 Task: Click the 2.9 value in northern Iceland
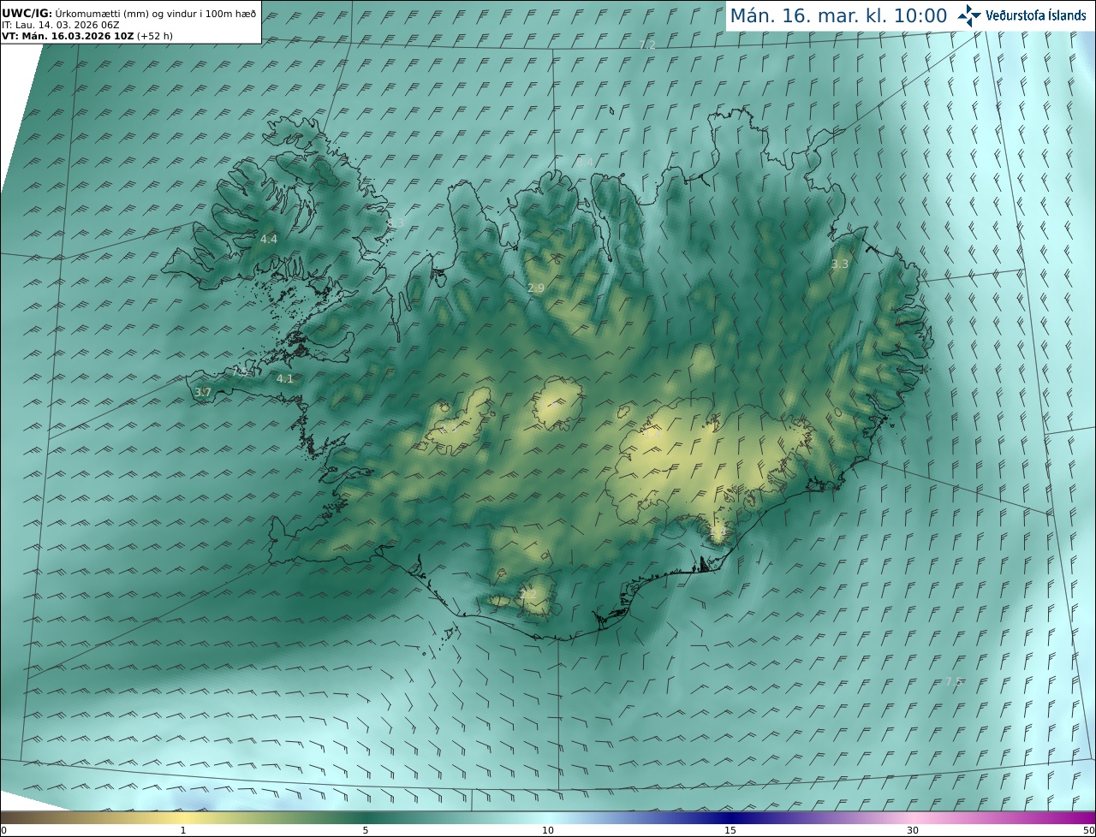[x=536, y=288]
